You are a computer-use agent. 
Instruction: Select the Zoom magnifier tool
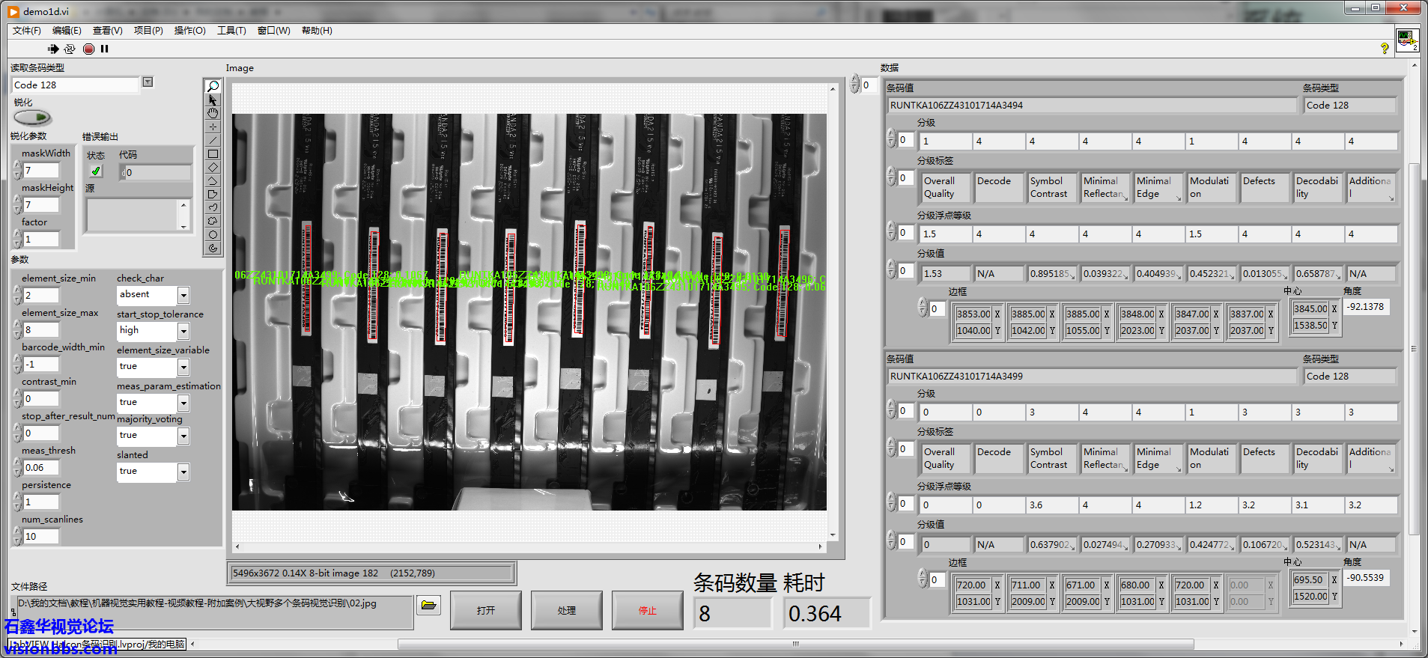pyautogui.click(x=213, y=86)
